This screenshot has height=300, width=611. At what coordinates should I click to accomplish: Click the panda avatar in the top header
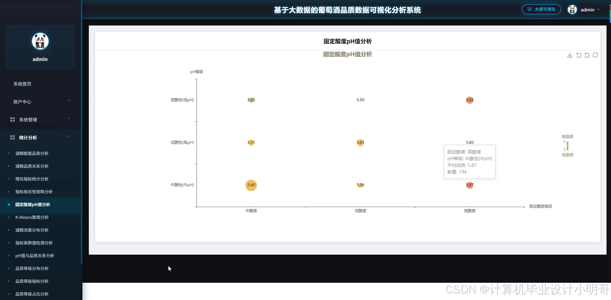coord(572,9)
